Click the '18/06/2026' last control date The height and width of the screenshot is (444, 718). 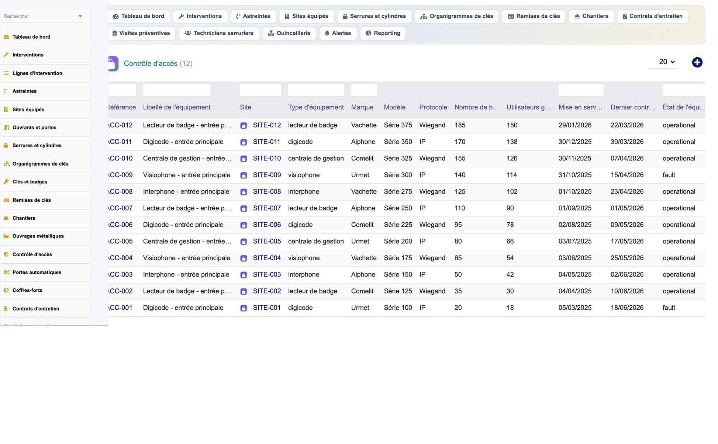pyautogui.click(x=627, y=308)
